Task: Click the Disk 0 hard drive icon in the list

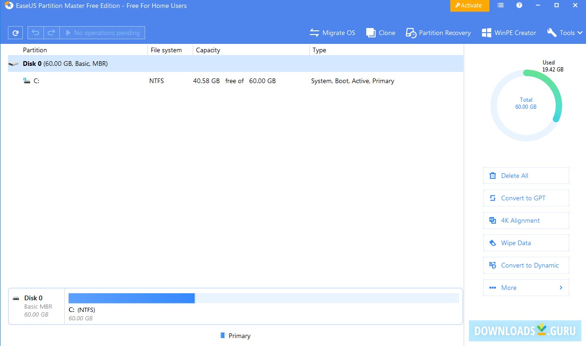Action: 14,64
